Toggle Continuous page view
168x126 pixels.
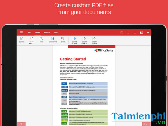[x=53, y=40]
